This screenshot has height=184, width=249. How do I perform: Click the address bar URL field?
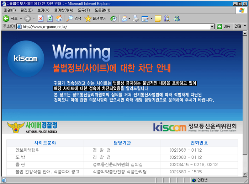click(x=116, y=27)
